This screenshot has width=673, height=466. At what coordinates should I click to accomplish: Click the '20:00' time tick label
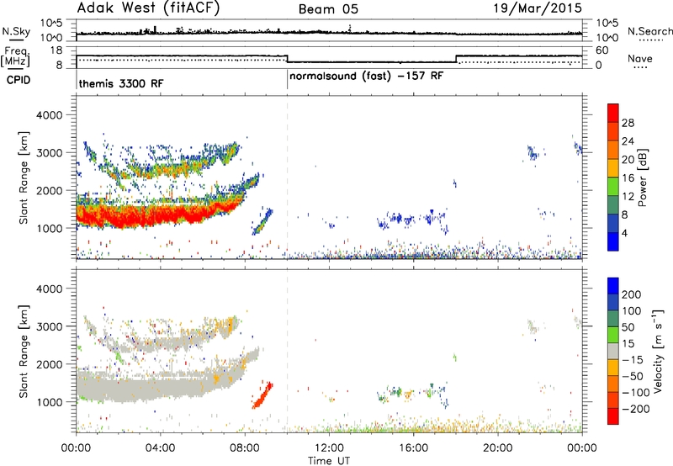tap(498, 448)
